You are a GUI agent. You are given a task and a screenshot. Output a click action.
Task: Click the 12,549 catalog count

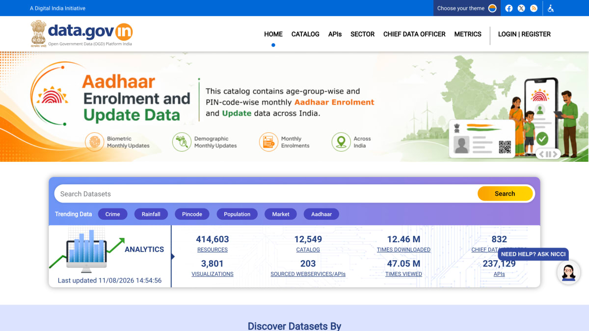[x=308, y=239]
